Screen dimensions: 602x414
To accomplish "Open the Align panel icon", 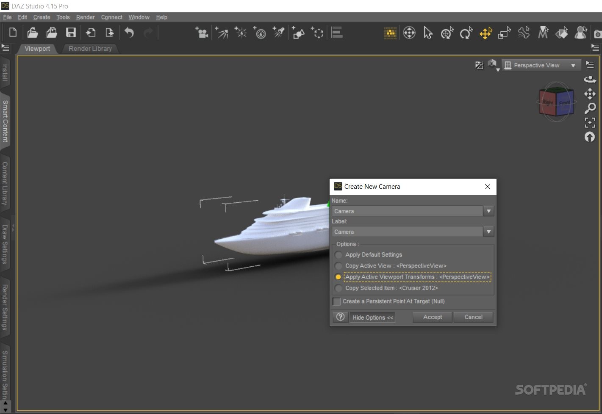I will [x=337, y=33].
